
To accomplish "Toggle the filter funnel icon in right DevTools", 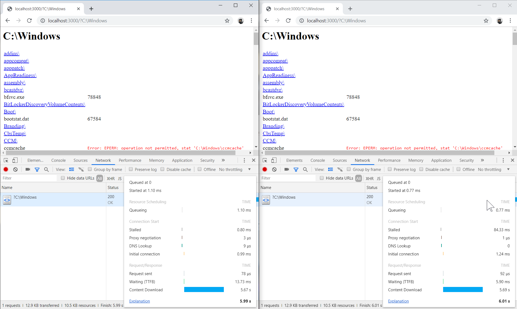I will coord(296,169).
